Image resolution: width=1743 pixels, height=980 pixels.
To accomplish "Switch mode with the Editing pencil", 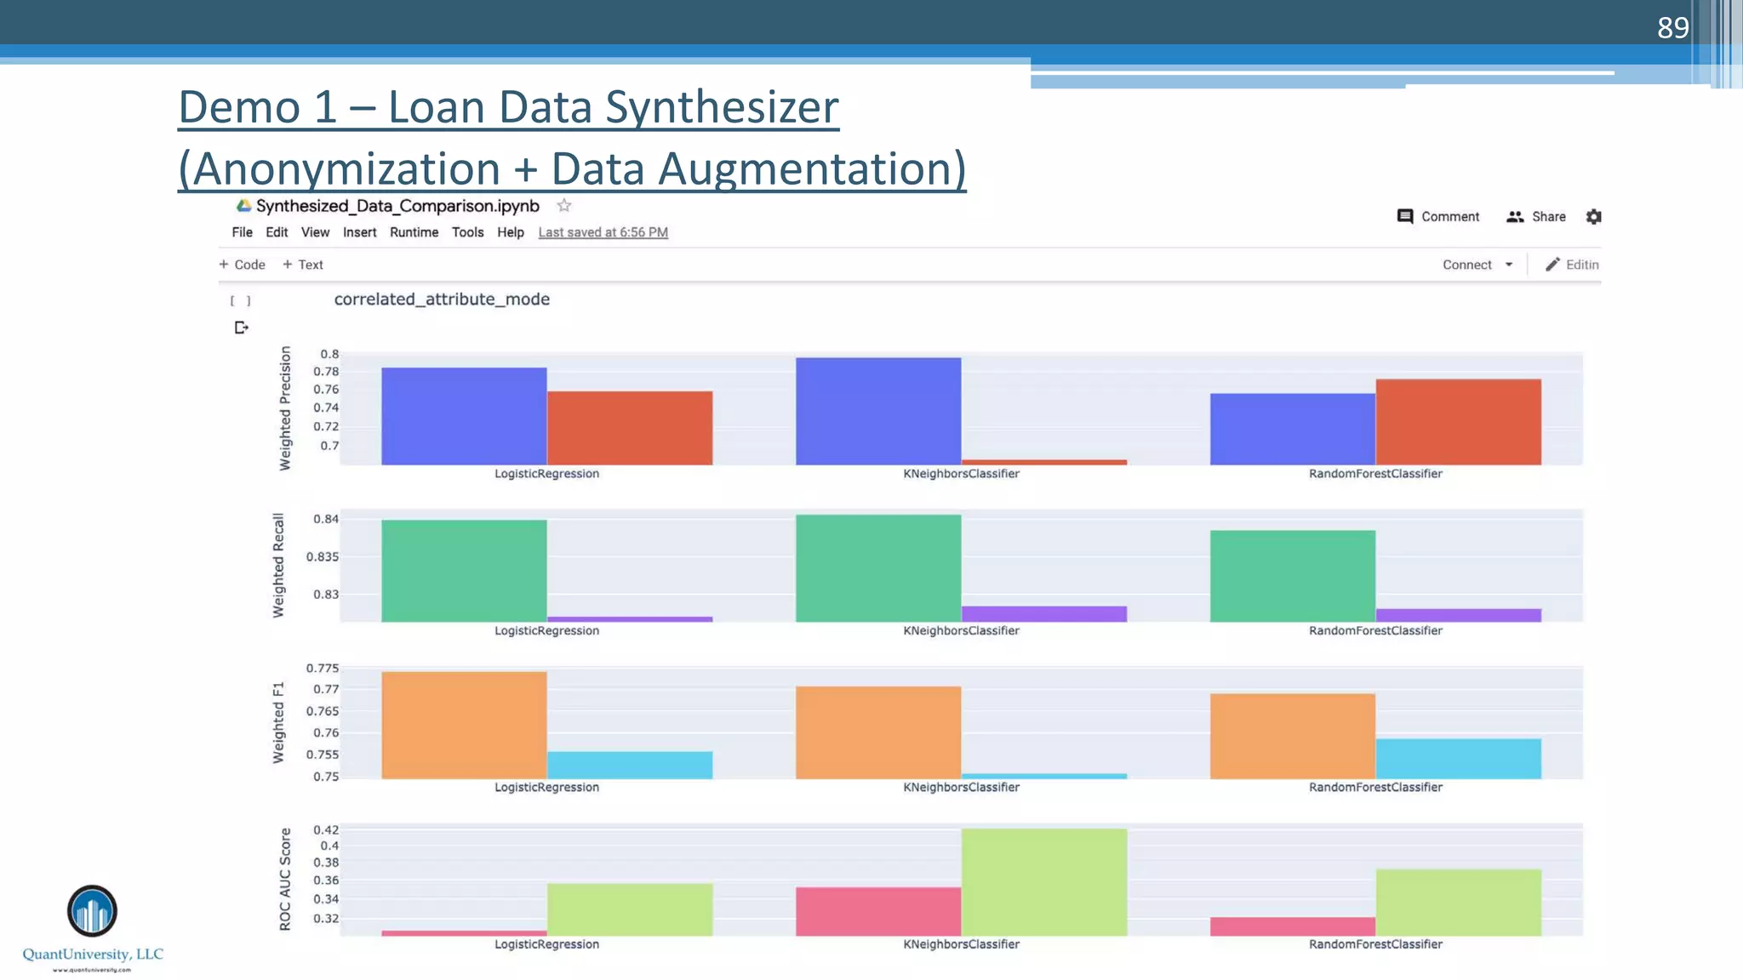I will (1572, 265).
